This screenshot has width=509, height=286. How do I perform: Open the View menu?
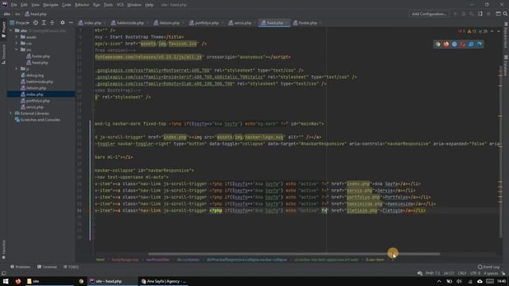click(35, 5)
